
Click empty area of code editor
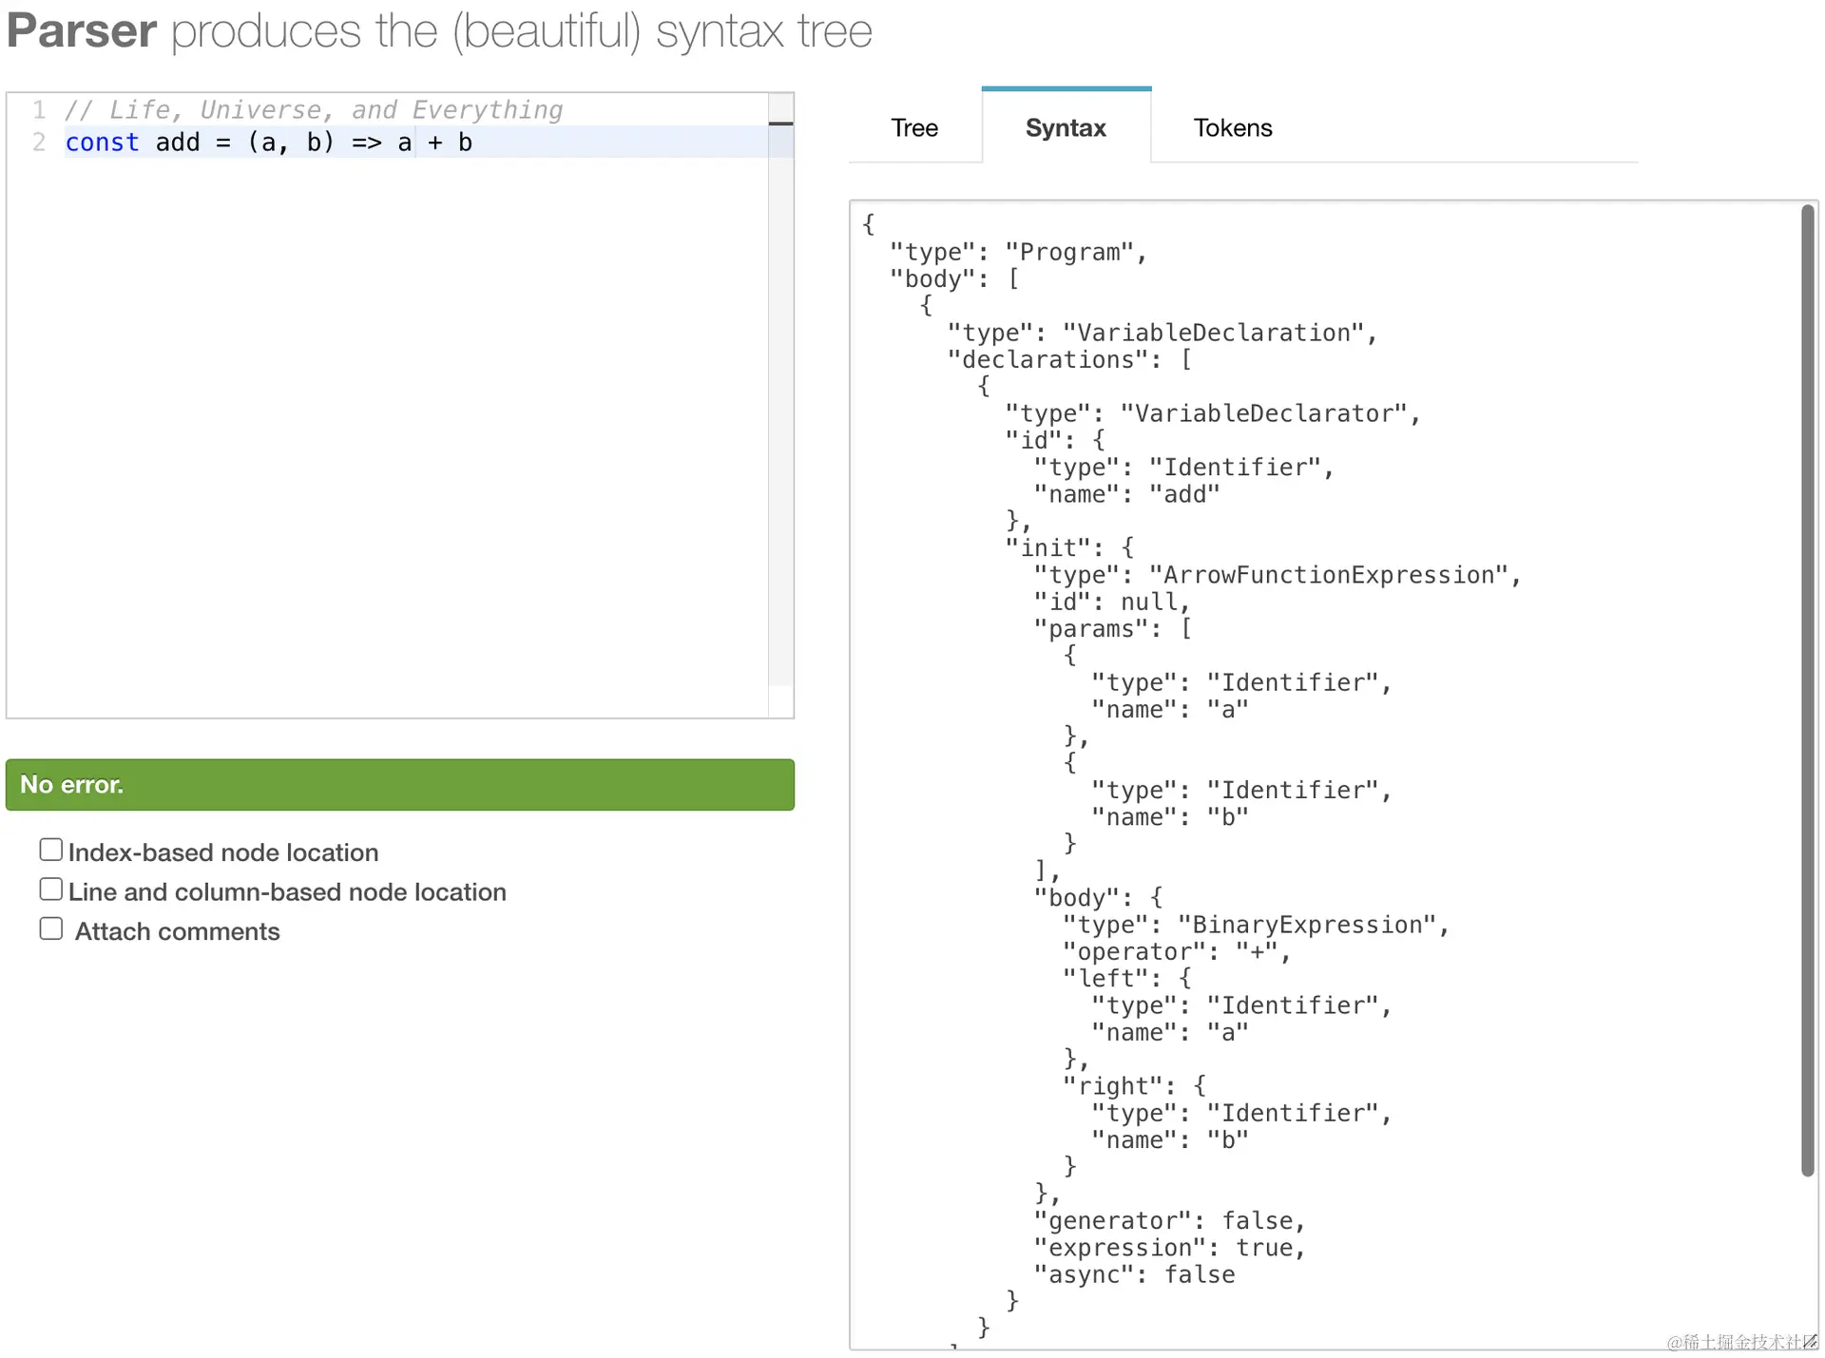point(380,428)
